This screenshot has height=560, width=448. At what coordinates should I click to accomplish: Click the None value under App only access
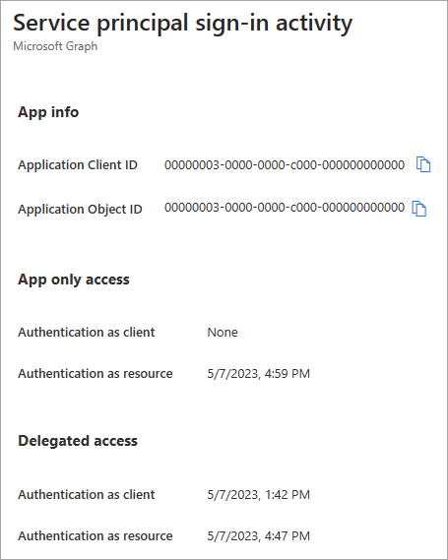coord(223,332)
